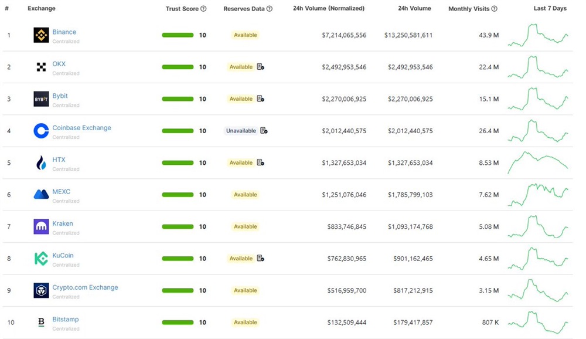This screenshot has width=586, height=339.
Task: Open the MEXC exchange link
Action: 62,192
